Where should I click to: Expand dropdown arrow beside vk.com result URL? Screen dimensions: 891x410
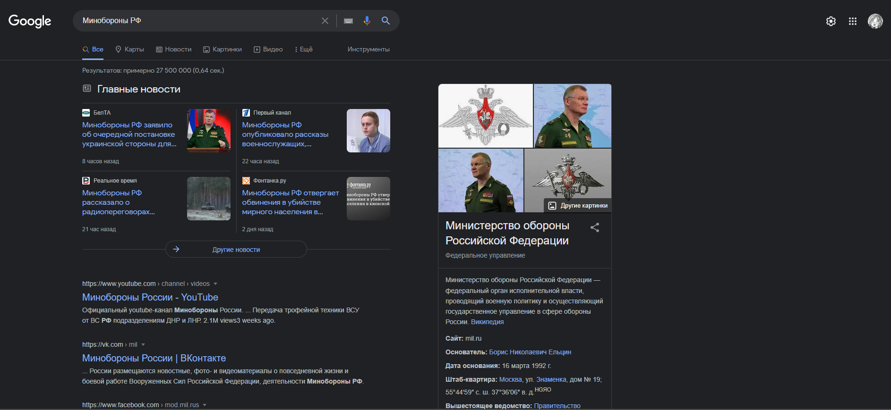(x=143, y=345)
